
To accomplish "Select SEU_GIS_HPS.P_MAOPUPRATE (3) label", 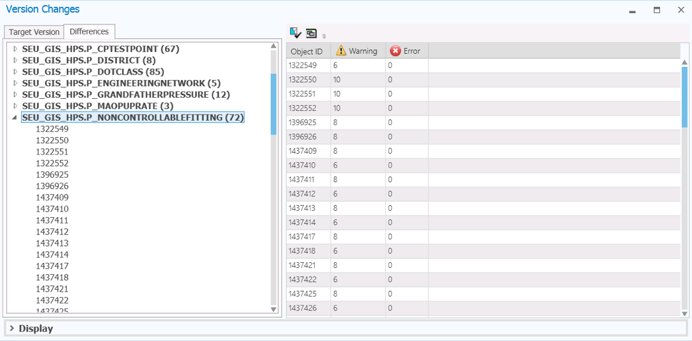I will pyautogui.click(x=98, y=106).
